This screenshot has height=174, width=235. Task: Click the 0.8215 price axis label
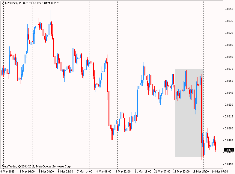pyautogui.click(x=229, y=116)
